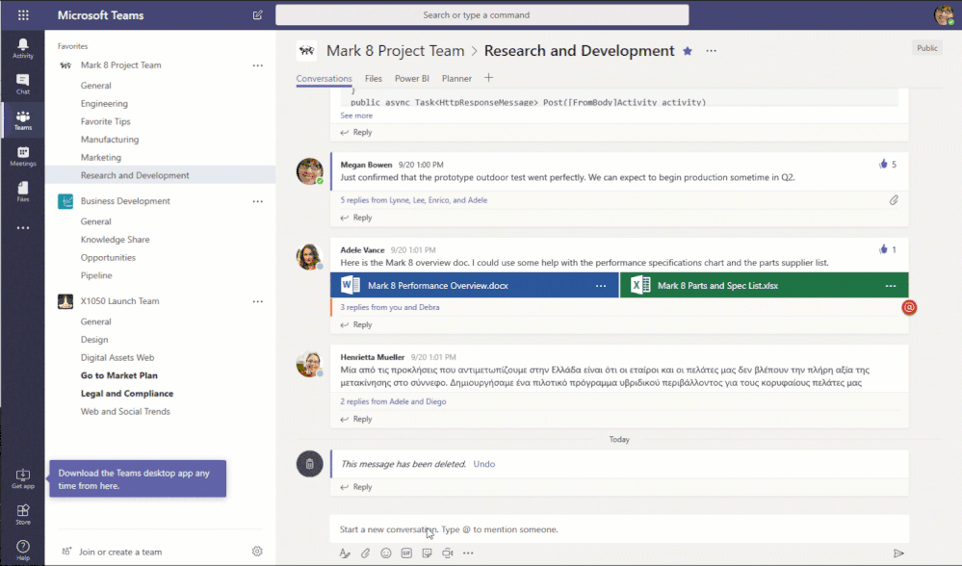Switch to the Files tab

(373, 79)
